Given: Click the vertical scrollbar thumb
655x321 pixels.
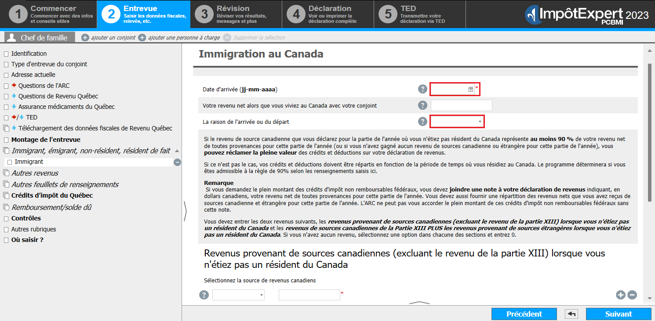Looking at the screenshot, I should (x=650, y=132).
